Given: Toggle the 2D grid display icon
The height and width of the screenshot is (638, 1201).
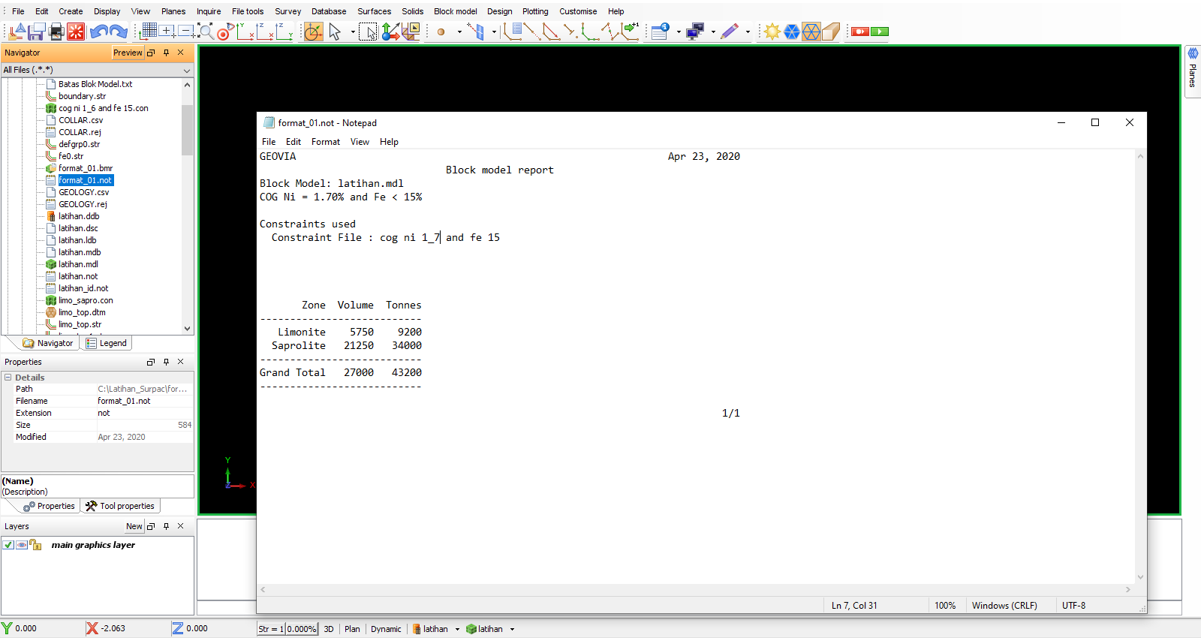Looking at the screenshot, I should tap(149, 31).
